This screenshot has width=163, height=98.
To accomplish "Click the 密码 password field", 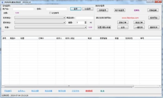I will (x=57, y=9).
